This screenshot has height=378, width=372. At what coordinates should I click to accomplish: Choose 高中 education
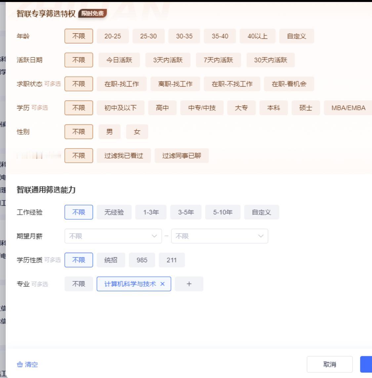click(162, 108)
